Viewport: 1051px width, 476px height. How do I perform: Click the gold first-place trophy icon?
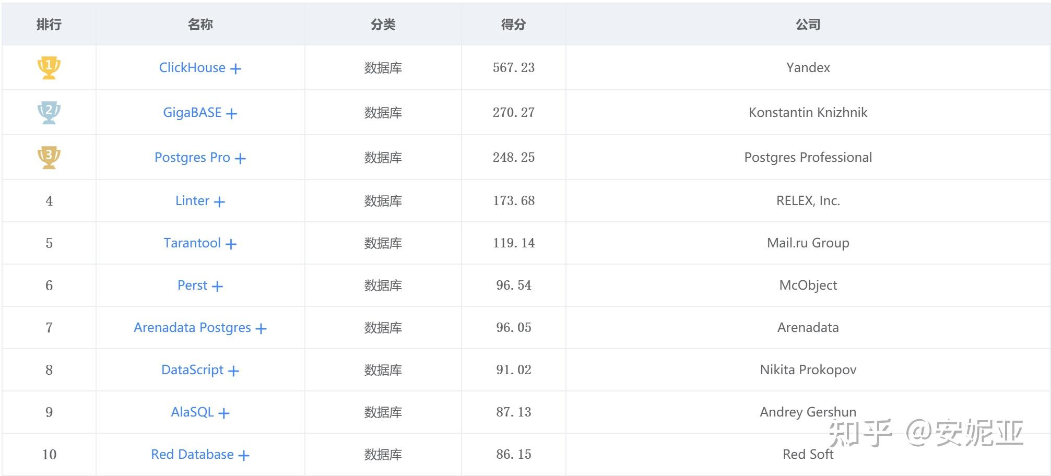point(49,68)
